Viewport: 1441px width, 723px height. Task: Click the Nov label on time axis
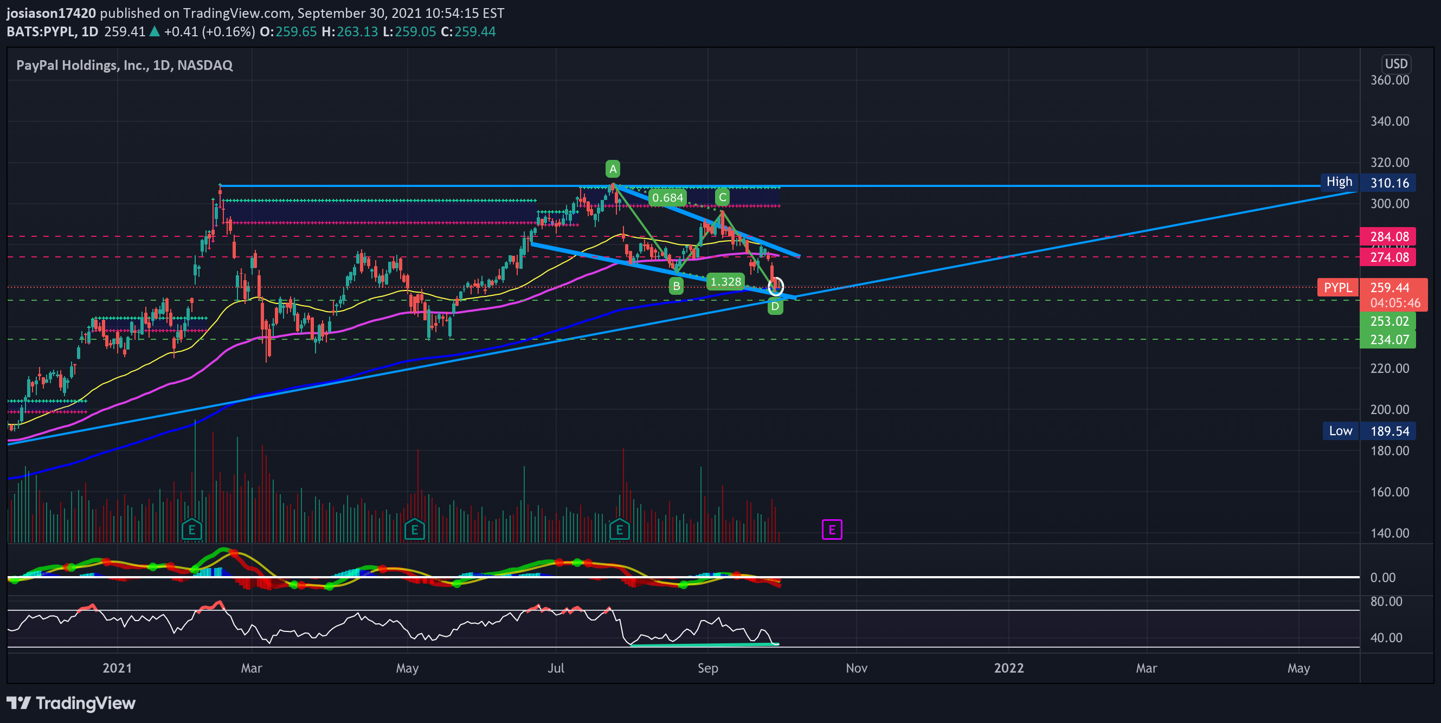pos(857,668)
